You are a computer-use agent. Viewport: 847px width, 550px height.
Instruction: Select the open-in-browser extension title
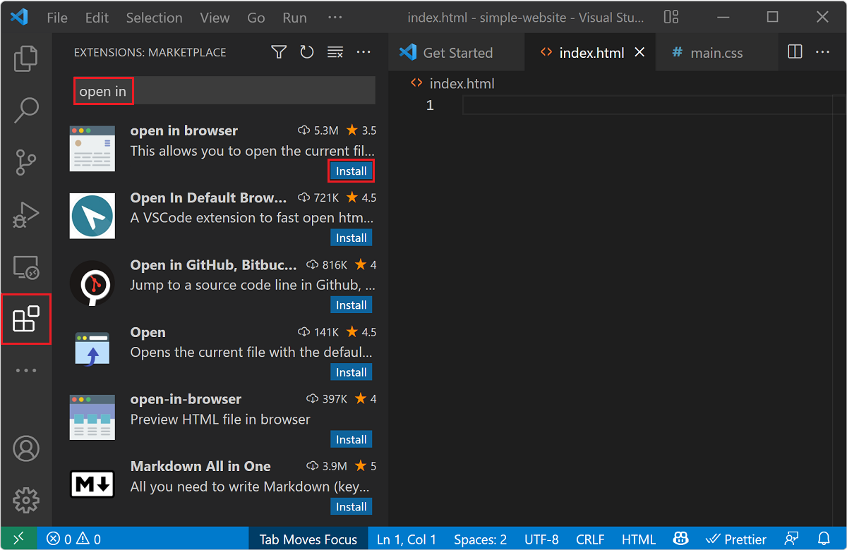coord(186,399)
